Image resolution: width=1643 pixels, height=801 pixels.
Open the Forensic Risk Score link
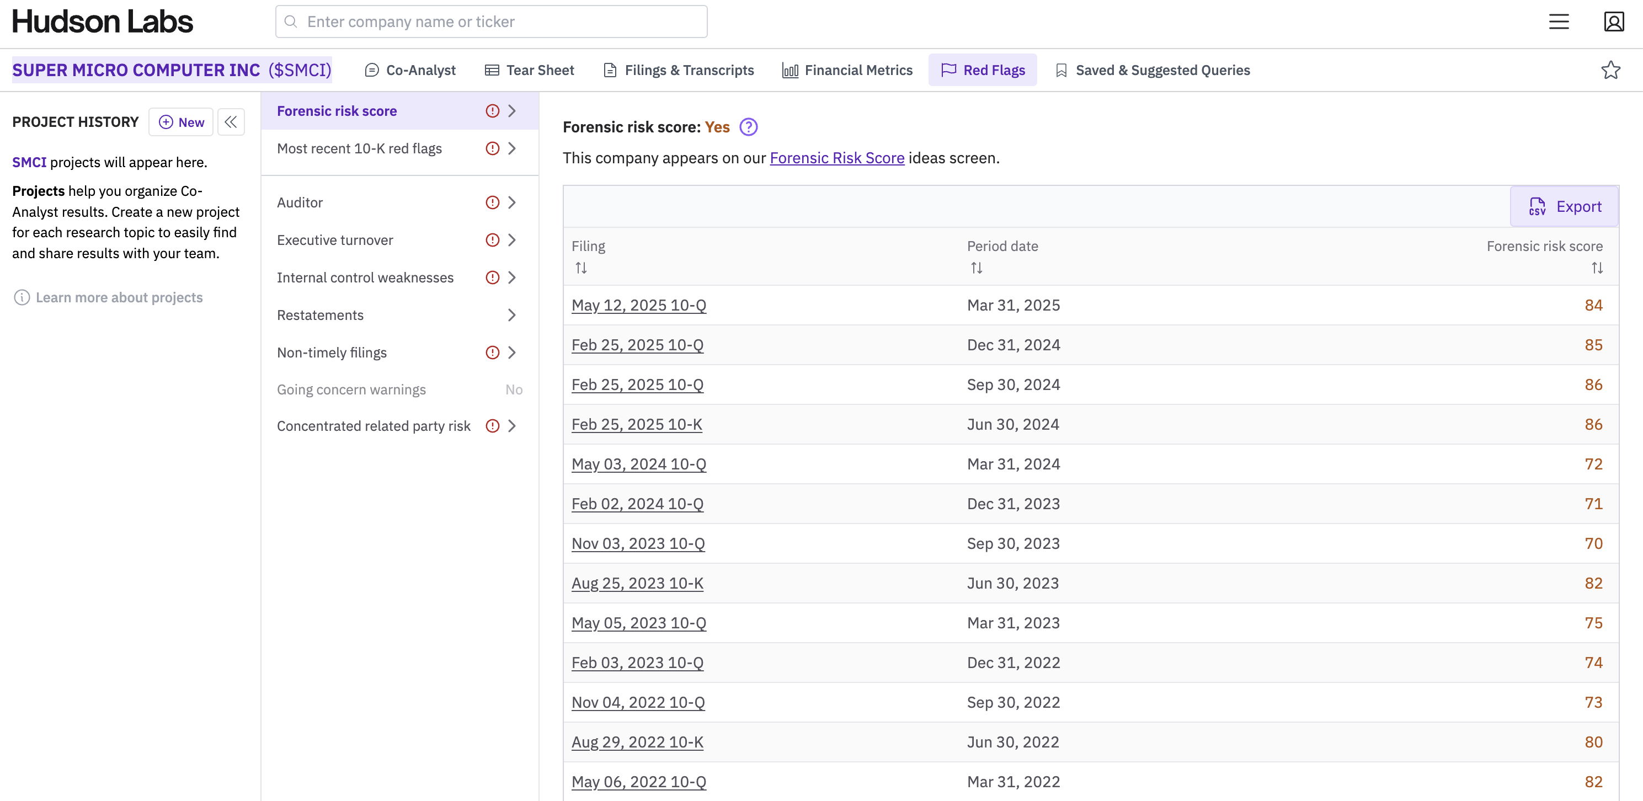coord(837,158)
